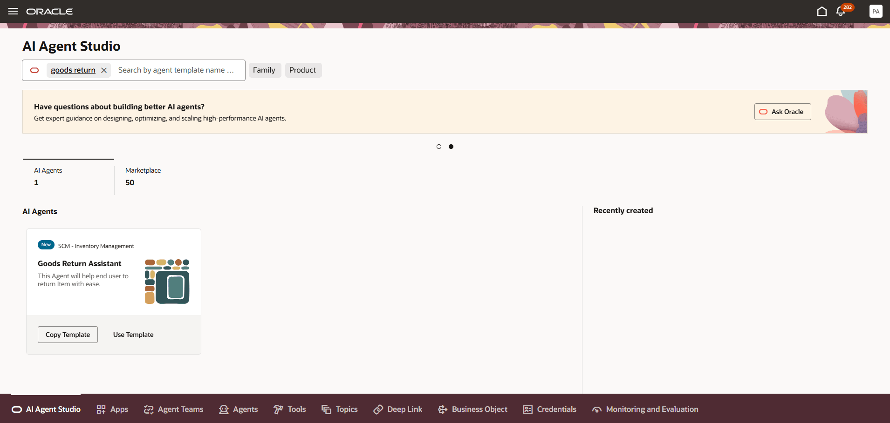The image size is (890, 423).
Task: Open the Agents section
Action: [239, 409]
